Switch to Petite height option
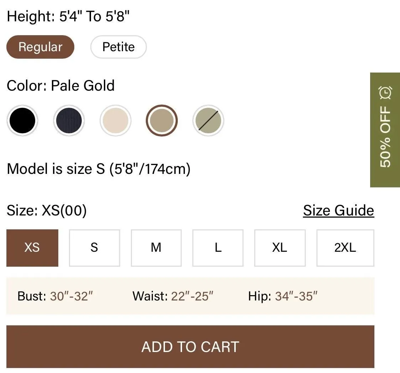This screenshot has width=400, height=373. coord(118,47)
